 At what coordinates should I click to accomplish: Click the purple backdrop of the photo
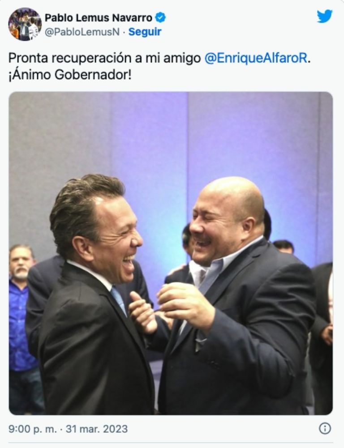pos(172,137)
